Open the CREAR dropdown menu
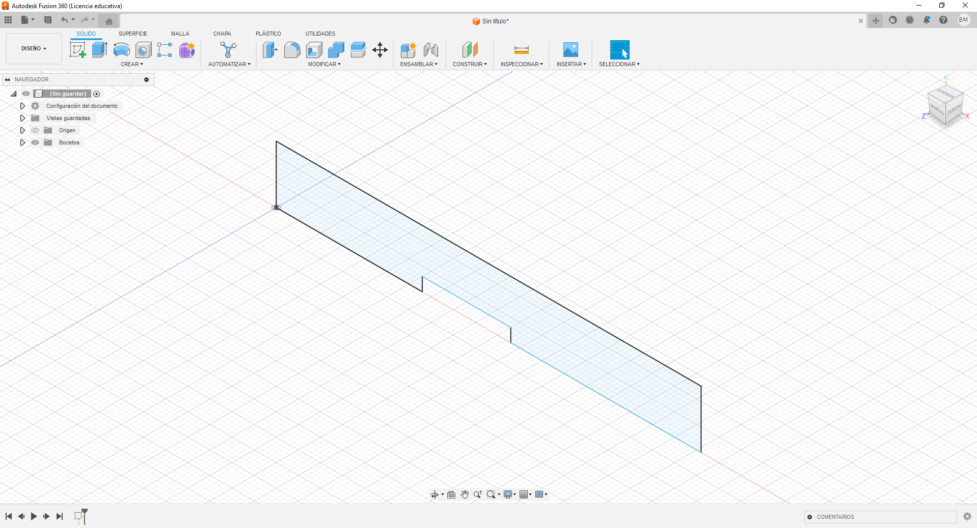Screen dimensions: 977x528 click(x=131, y=64)
